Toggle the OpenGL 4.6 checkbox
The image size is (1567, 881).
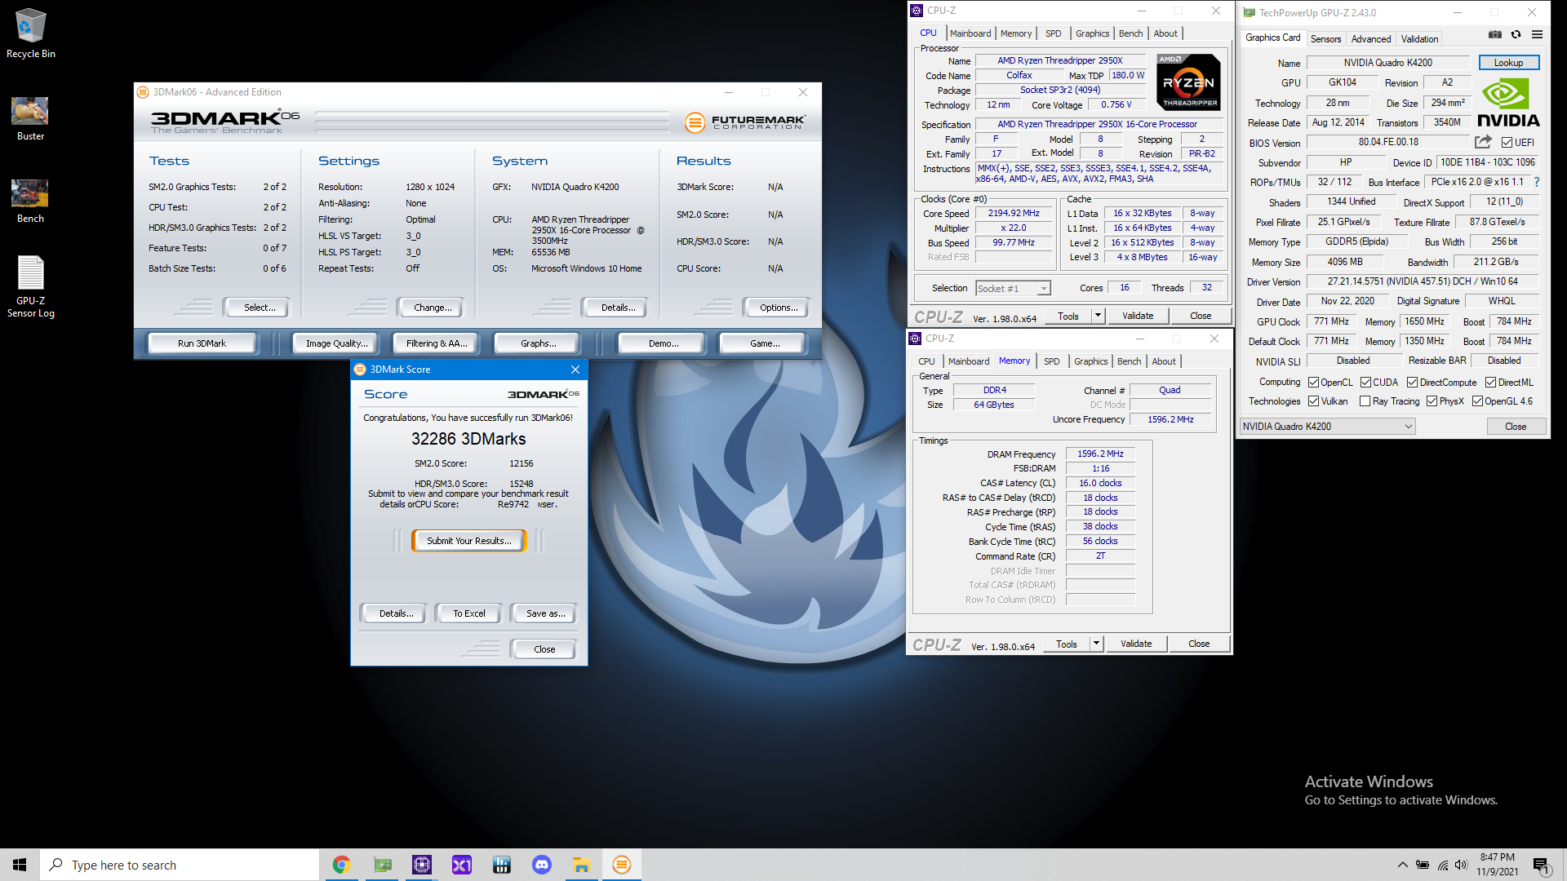(x=1477, y=401)
